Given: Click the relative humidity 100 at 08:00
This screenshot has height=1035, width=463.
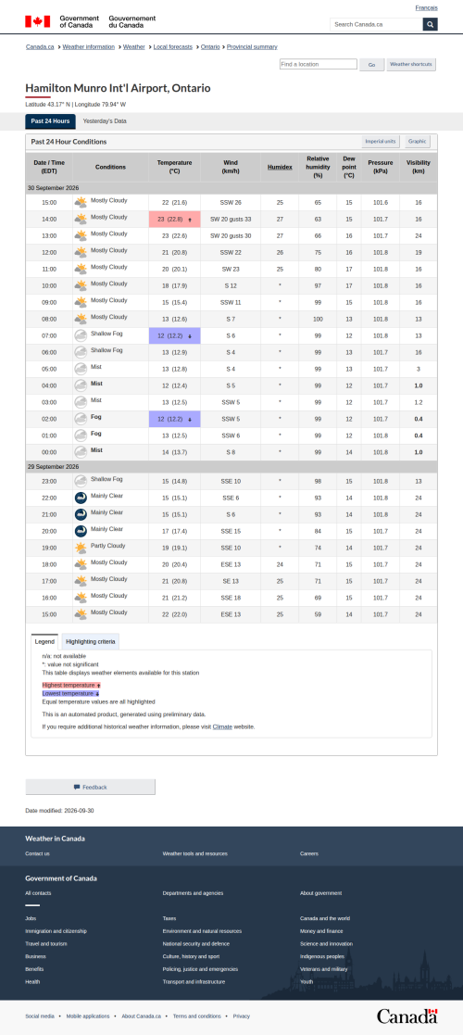Looking at the screenshot, I should [318, 319].
